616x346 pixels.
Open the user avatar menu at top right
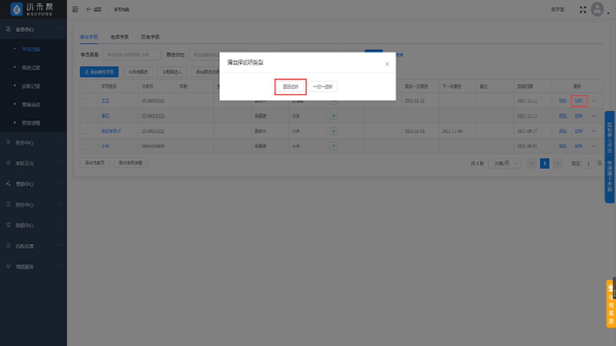click(x=597, y=9)
